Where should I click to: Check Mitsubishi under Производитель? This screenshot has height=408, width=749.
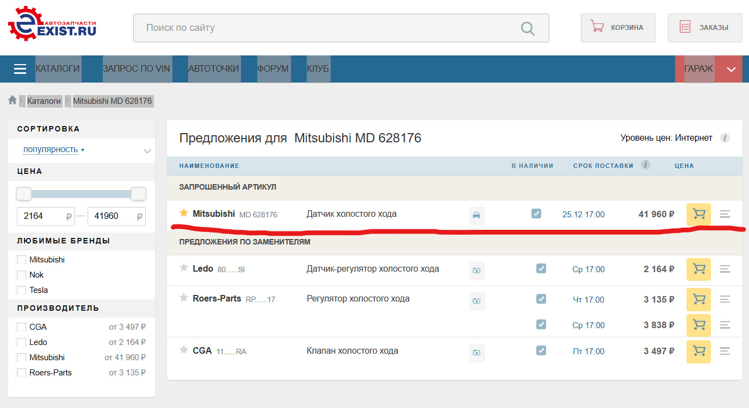22,357
